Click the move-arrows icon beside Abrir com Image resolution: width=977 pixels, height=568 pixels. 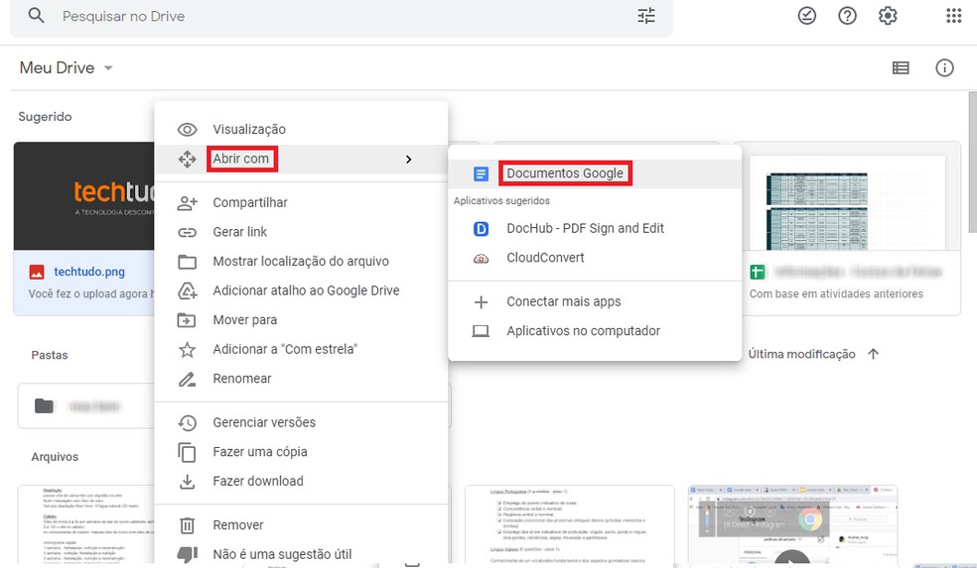187,160
